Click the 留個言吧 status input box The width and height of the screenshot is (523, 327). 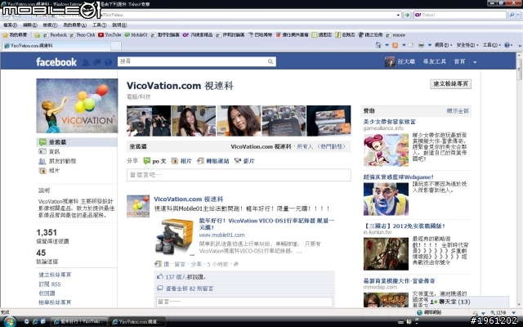pyautogui.click(x=239, y=175)
